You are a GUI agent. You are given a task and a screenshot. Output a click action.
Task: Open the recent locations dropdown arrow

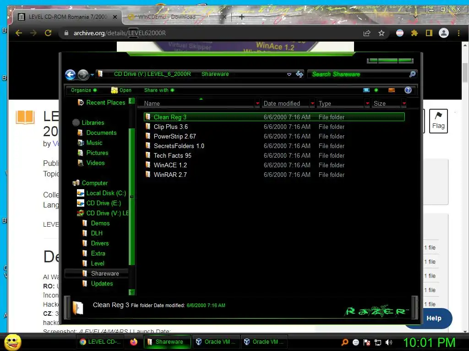(x=92, y=75)
